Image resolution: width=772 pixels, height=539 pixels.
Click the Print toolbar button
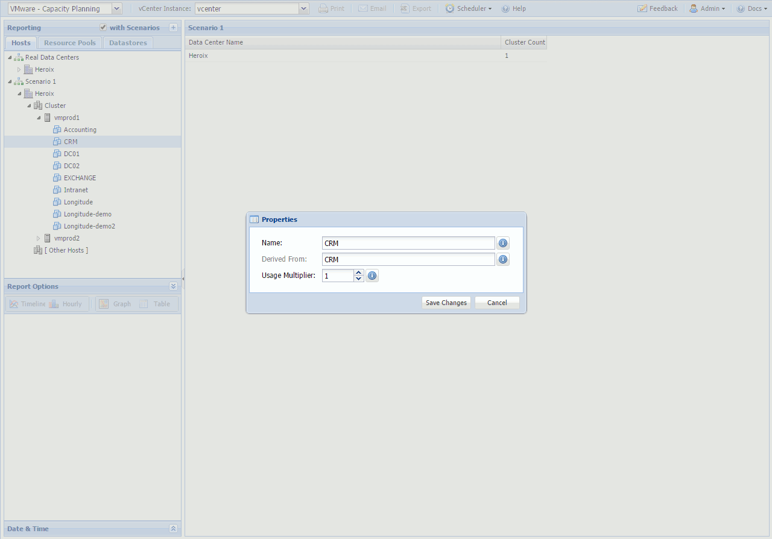tap(332, 8)
